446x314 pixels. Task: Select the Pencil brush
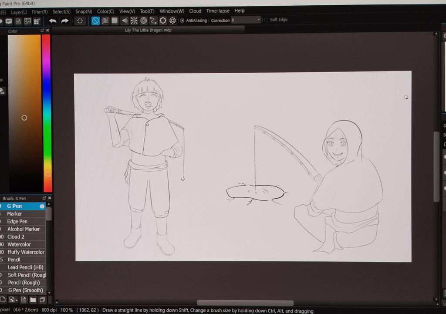coord(23,260)
